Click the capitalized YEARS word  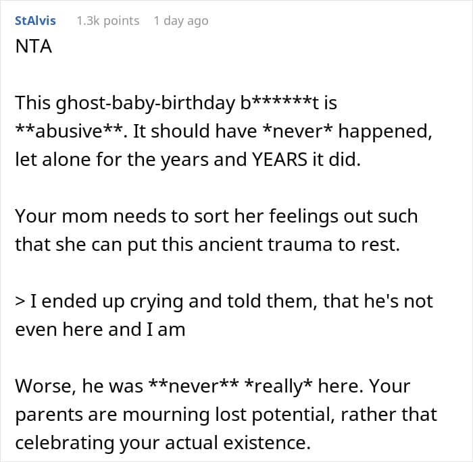point(279,159)
